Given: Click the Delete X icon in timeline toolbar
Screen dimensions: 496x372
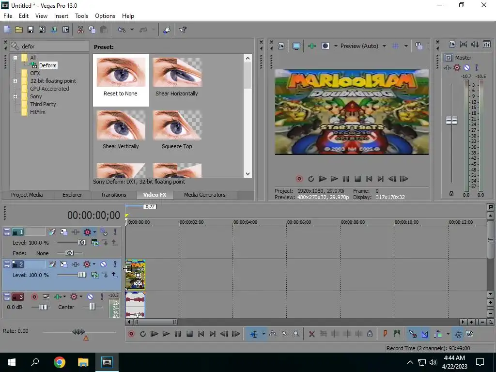Looking at the screenshot, I should click(311, 334).
